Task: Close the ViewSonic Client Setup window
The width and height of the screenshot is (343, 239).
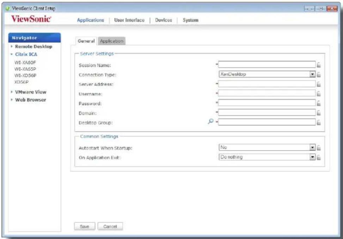Action: [x=332, y=8]
